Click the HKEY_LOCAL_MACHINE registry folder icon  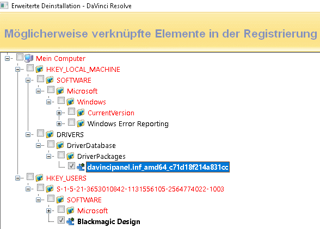pyautogui.click(x=39, y=69)
